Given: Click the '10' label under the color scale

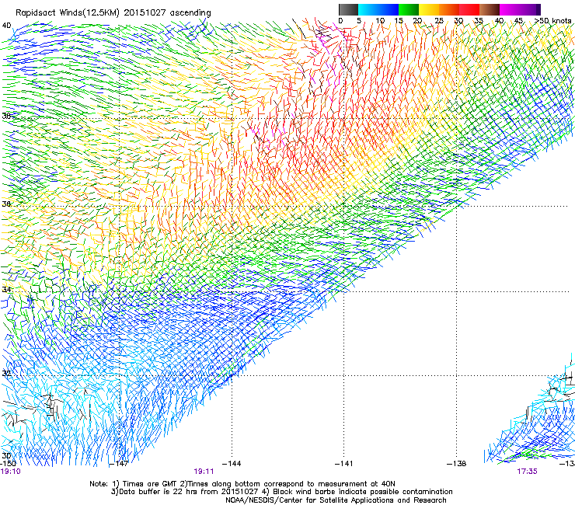Looking at the screenshot, I should click(380, 21).
